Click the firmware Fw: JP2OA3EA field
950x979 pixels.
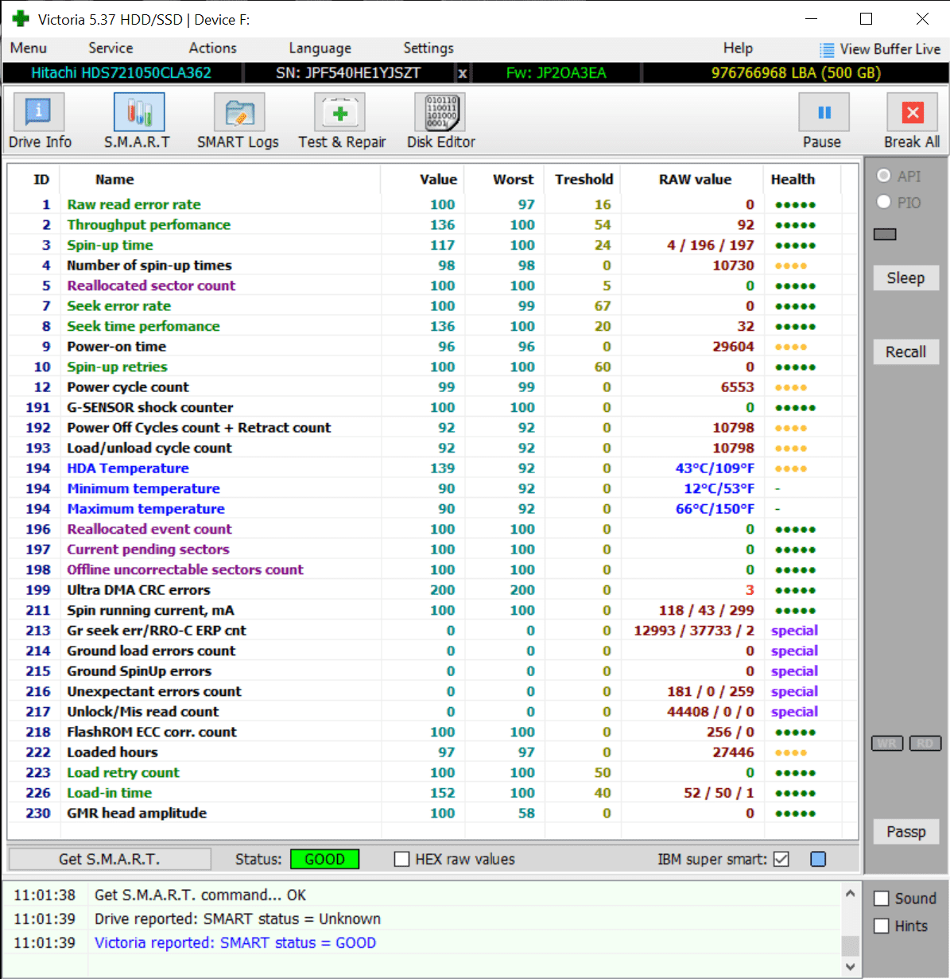[x=556, y=73]
